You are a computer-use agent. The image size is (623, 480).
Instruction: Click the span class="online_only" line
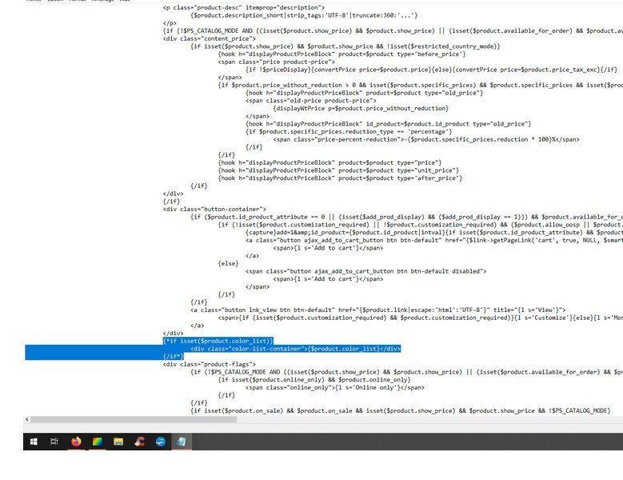(x=334, y=387)
